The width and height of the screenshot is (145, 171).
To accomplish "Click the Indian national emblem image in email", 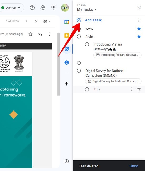I will tap(19, 63).
